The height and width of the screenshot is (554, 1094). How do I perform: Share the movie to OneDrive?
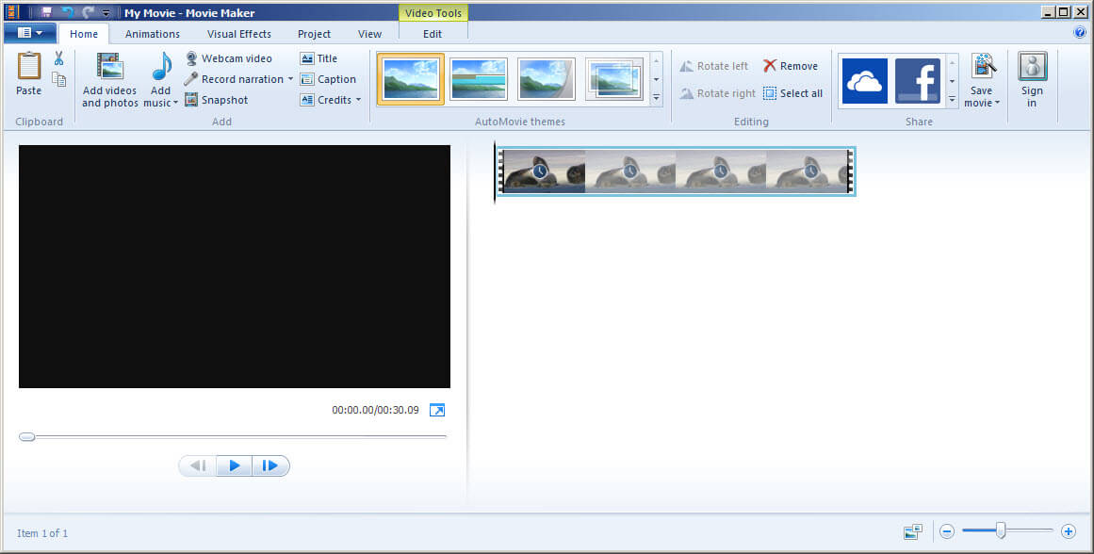pos(864,81)
